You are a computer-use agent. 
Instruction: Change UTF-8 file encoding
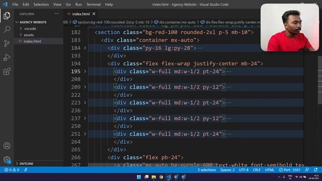tap(244, 170)
